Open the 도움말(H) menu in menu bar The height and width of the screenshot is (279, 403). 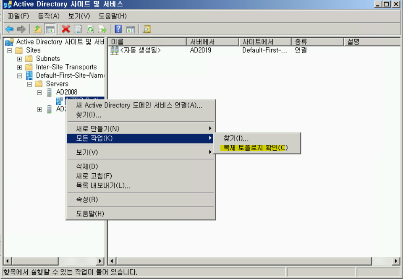[113, 16]
